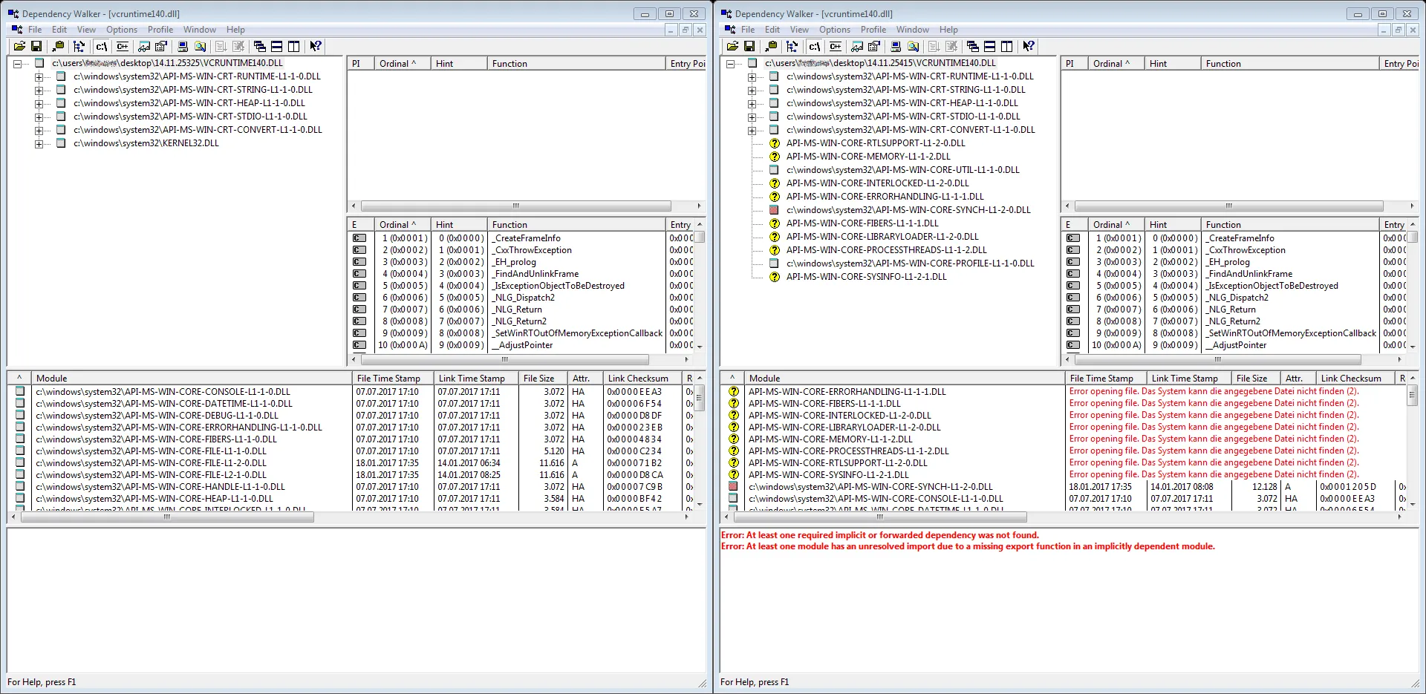The image size is (1426, 694).
Task: Open the File menu in left window
Action: pos(35,30)
